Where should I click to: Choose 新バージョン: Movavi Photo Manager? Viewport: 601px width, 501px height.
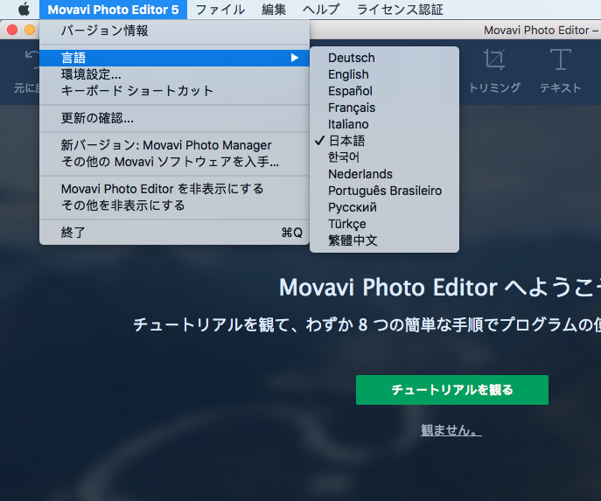pos(174,145)
